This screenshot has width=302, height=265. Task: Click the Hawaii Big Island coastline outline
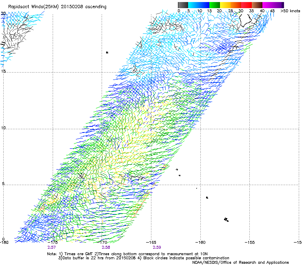pos(245,21)
